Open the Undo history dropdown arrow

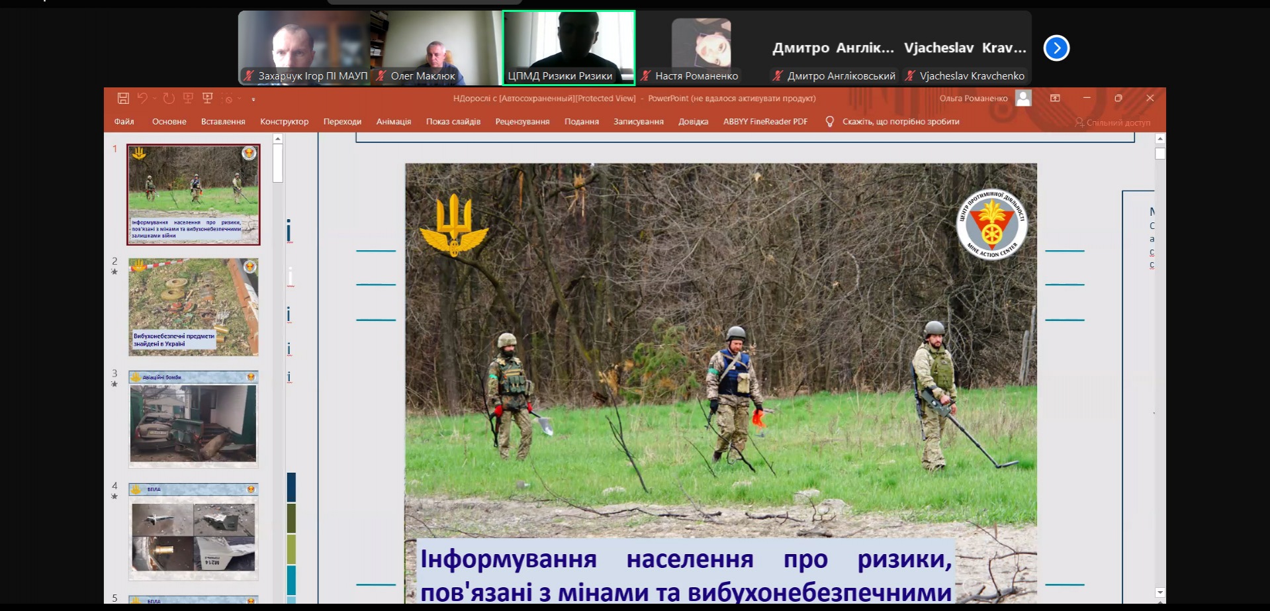[155, 99]
